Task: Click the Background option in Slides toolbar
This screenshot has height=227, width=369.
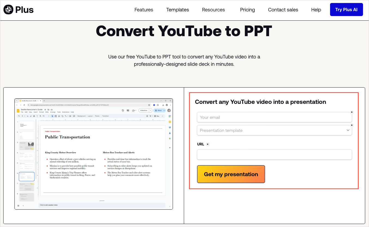Action: [x=81, y=116]
